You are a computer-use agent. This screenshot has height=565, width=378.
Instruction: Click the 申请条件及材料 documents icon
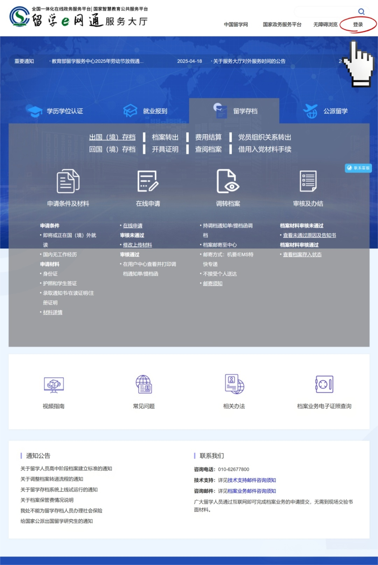(68, 181)
